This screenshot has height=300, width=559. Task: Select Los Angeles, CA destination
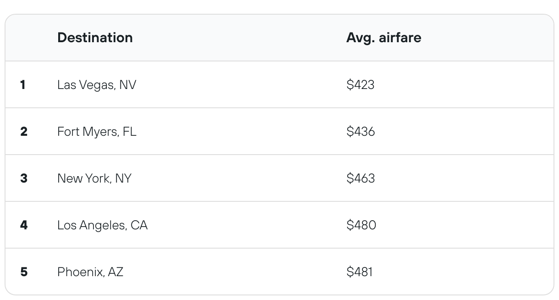pos(102,225)
